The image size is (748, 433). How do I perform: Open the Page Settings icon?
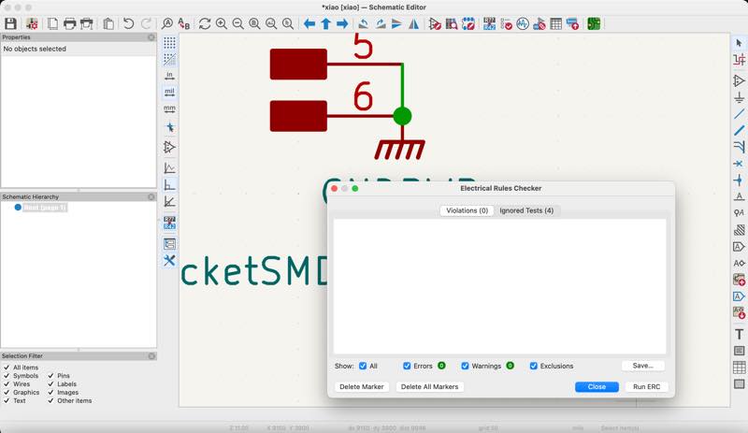[52, 23]
